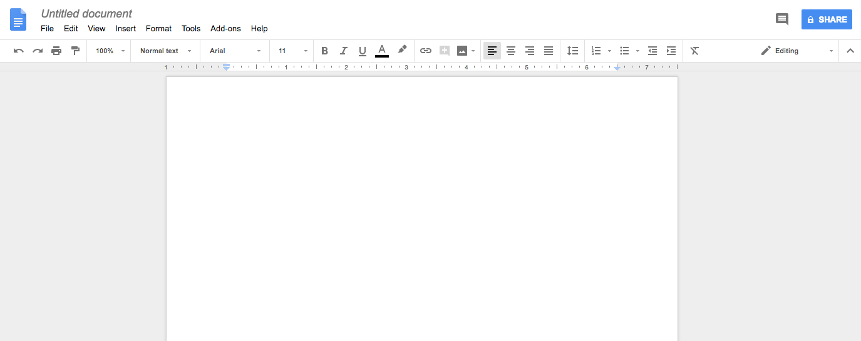Add a comment from the toolbar
This screenshot has width=861, height=341.
(x=445, y=51)
